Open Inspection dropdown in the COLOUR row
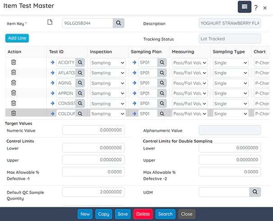This screenshot has width=273, height=221. [108, 114]
